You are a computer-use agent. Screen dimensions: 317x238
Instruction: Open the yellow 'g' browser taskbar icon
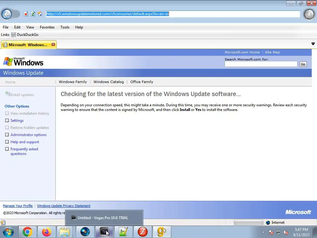(162, 232)
